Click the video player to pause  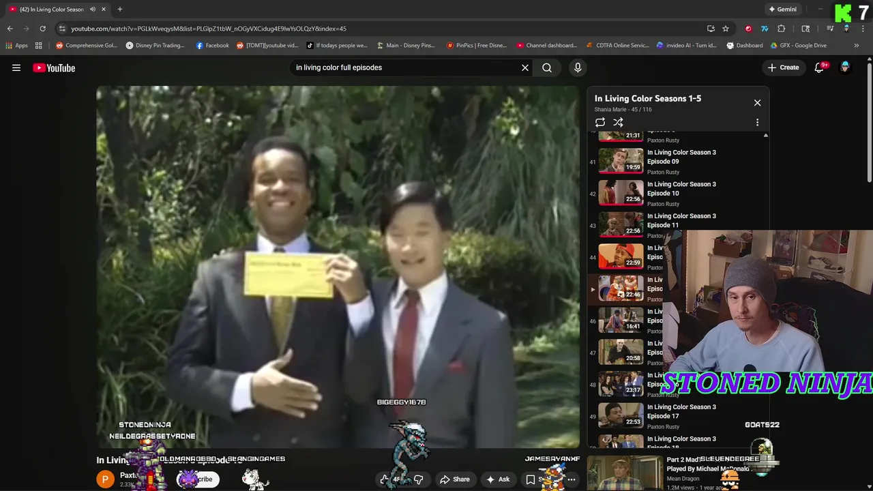coord(338,267)
